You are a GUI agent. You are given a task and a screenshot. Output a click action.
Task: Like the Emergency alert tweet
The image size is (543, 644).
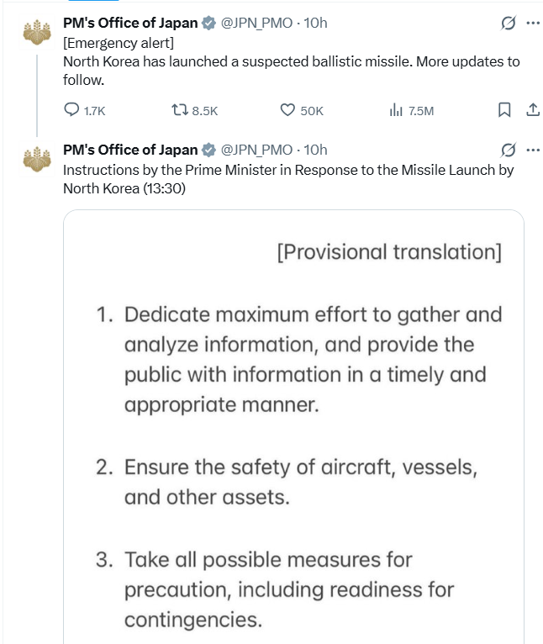click(288, 110)
